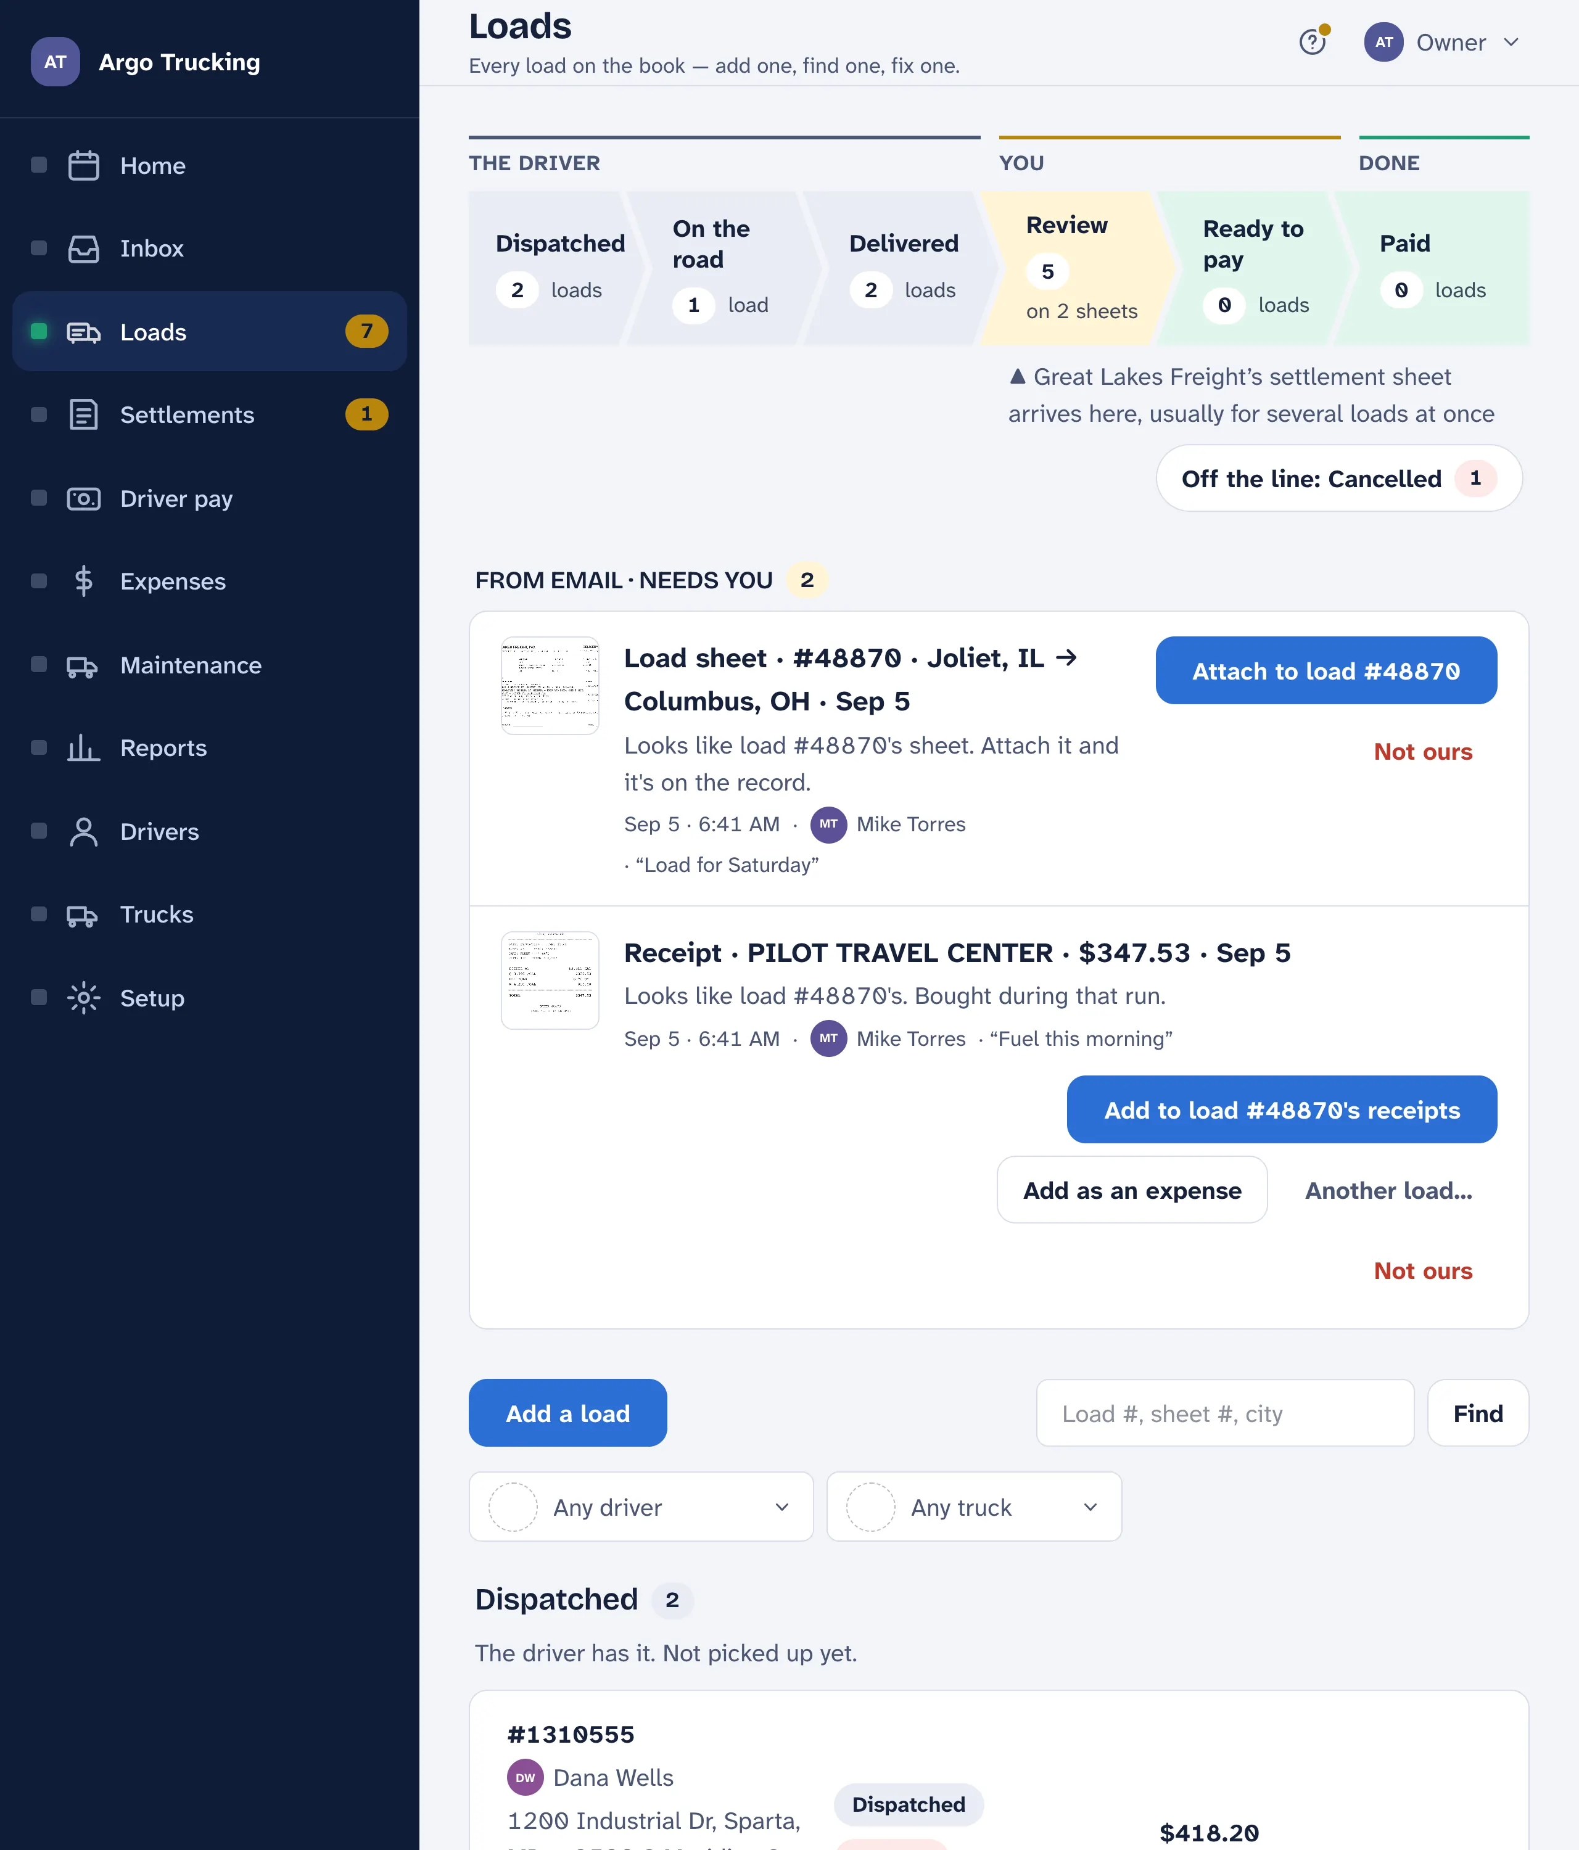Click the Find button

1478,1413
